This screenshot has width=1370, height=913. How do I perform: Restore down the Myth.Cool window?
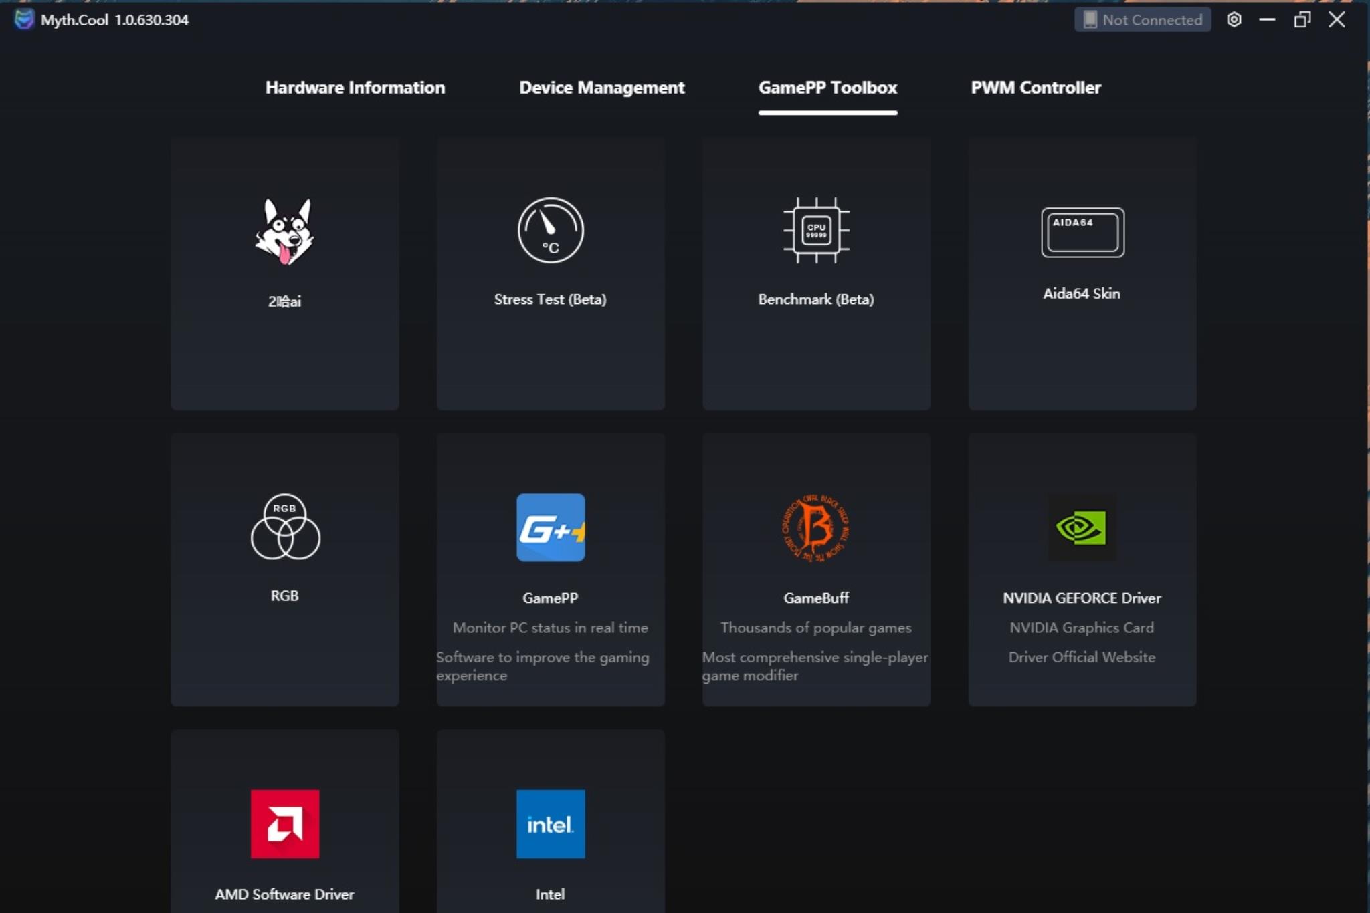coord(1302,20)
